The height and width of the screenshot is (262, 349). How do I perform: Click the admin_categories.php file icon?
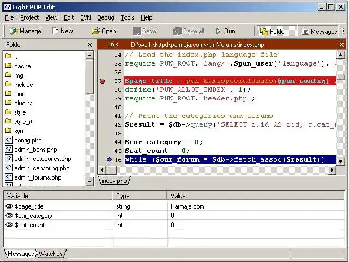click(9, 159)
